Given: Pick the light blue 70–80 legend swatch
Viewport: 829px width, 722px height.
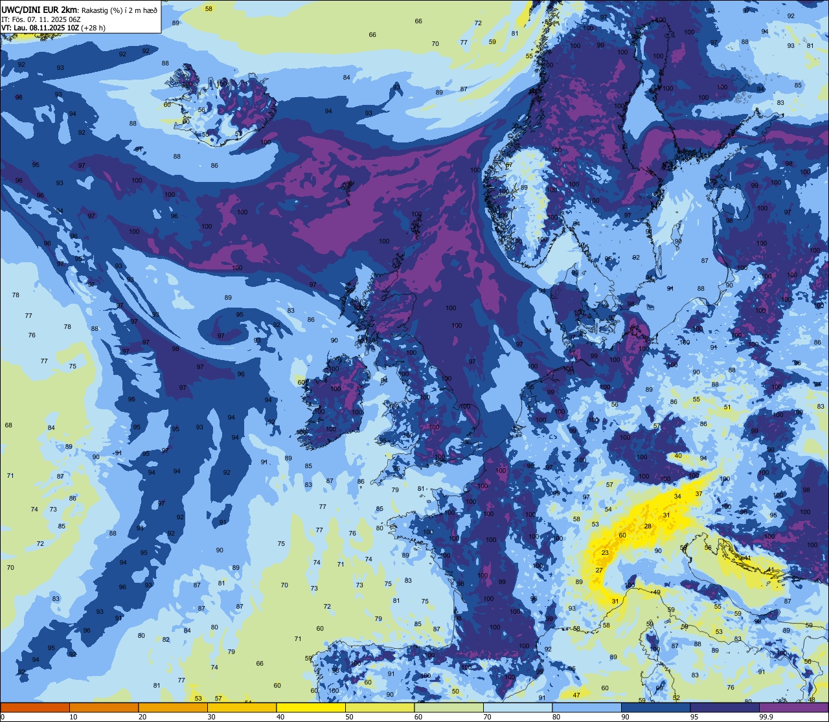Looking at the screenshot, I should click(517, 707).
